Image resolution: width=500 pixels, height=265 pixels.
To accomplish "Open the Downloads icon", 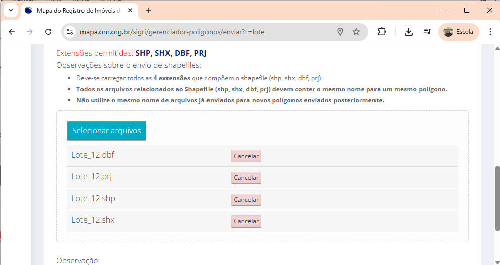I will 409,32.
